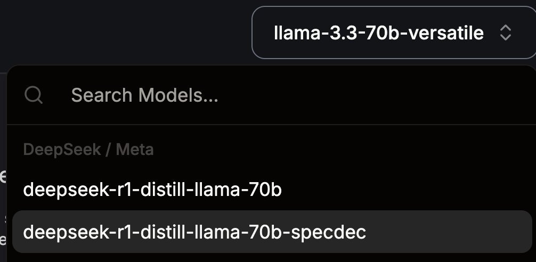Image resolution: width=536 pixels, height=262 pixels.
Task: Close the model list using the selector button
Action: (394, 33)
